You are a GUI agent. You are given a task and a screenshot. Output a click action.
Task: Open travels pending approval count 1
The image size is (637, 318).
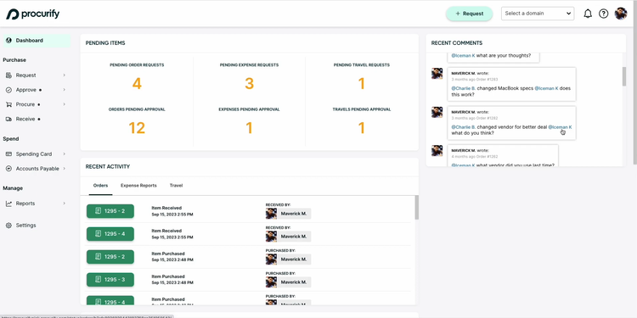tap(362, 128)
